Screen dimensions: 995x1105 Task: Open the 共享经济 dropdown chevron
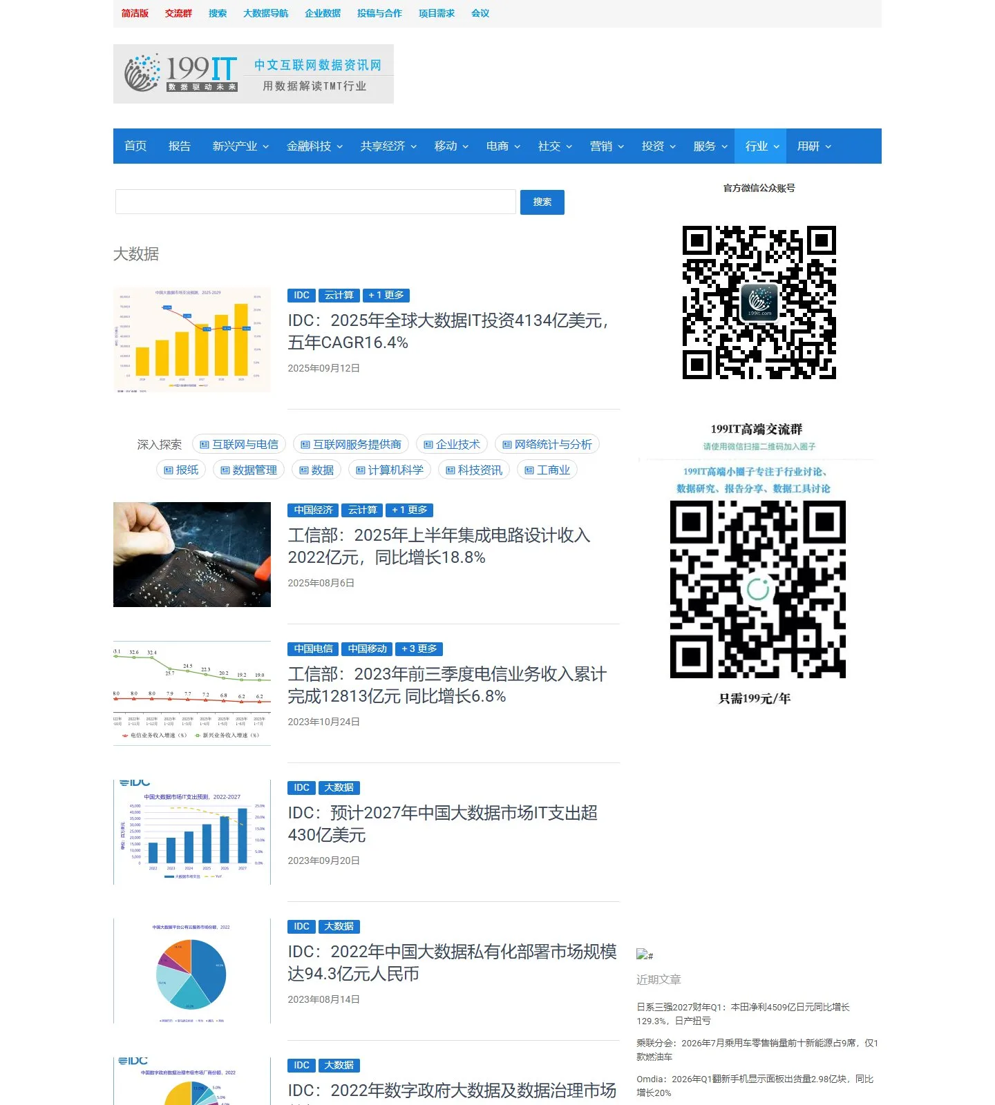coord(414,146)
